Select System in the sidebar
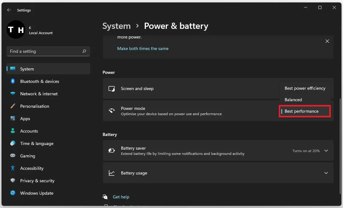 pyautogui.click(x=48, y=69)
